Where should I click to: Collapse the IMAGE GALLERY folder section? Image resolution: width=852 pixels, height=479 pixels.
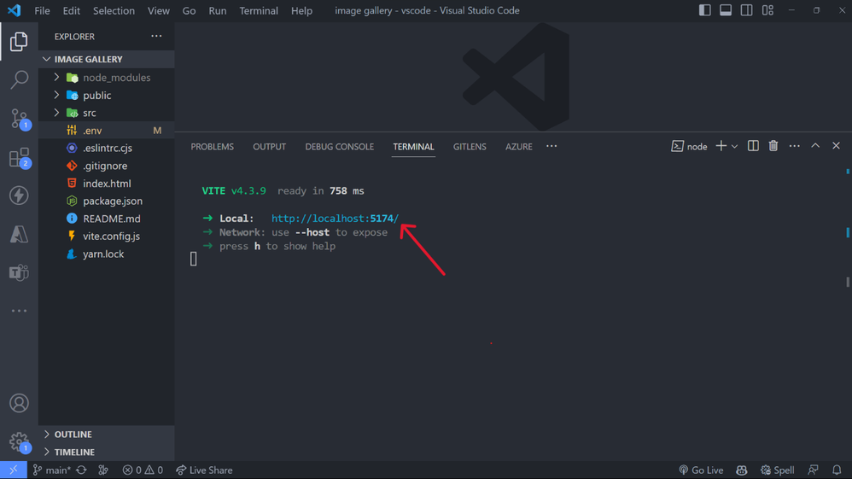click(x=107, y=59)
